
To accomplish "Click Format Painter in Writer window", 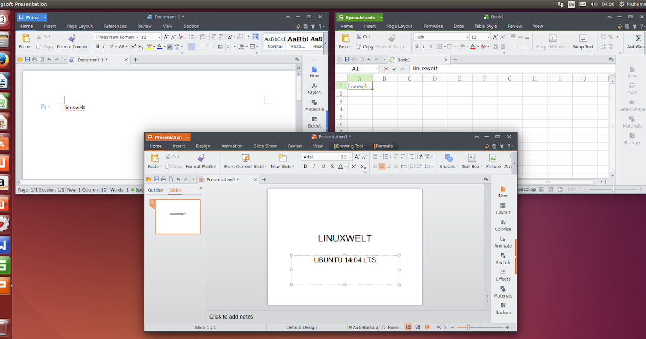I will pos(72,41).
